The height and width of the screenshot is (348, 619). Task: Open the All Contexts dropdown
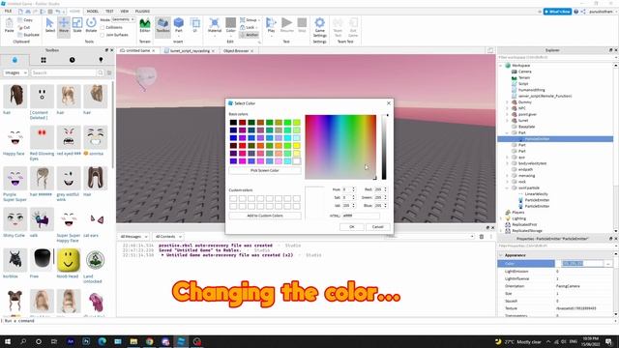coord(168,236)
